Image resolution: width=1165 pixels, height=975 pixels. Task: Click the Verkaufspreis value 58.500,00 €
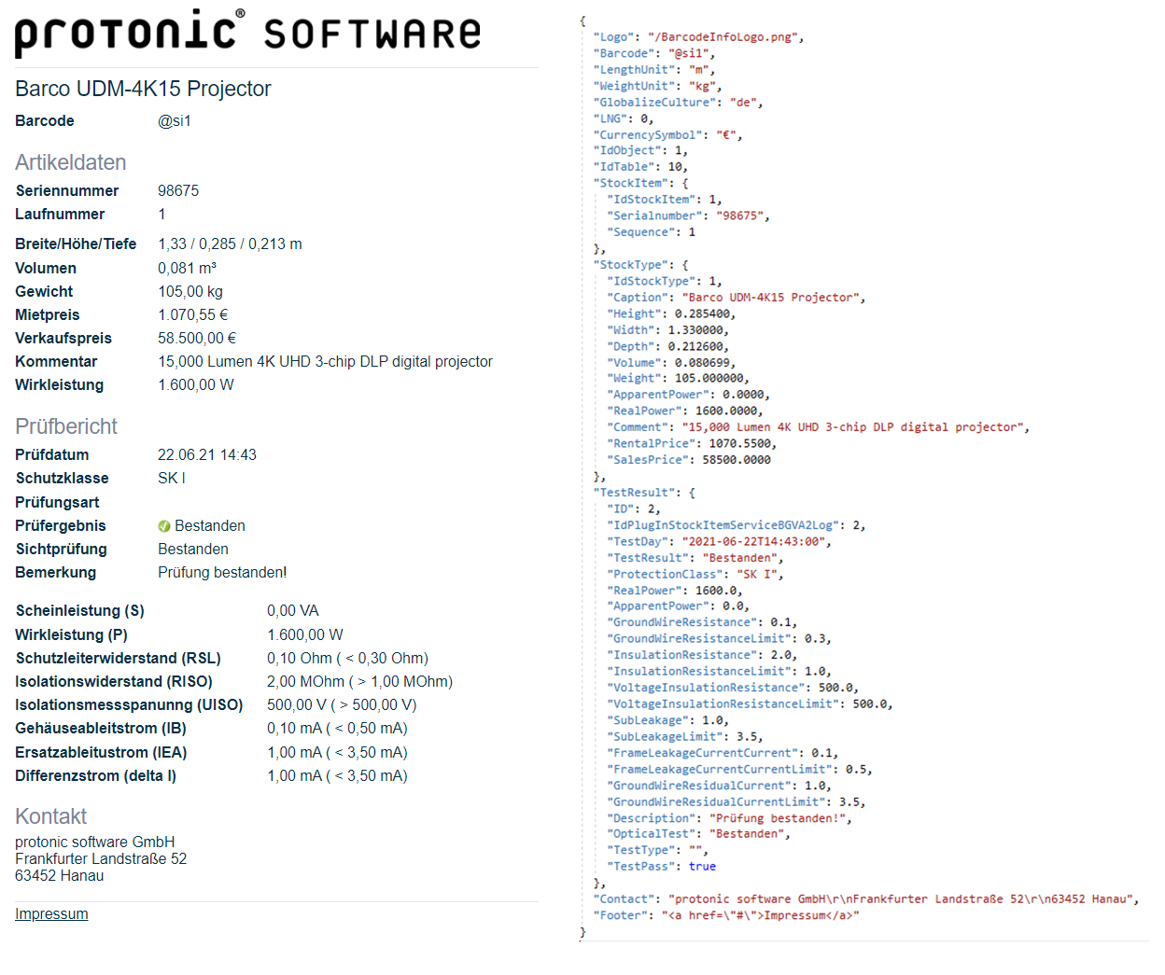(197, 339)
